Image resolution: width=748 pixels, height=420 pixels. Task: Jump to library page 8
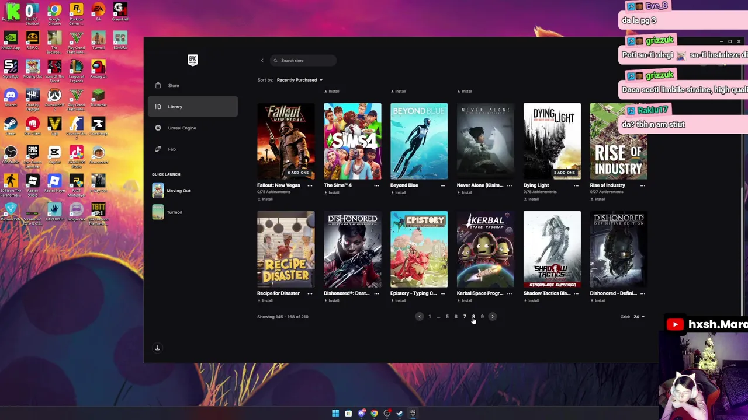[473, 317]
